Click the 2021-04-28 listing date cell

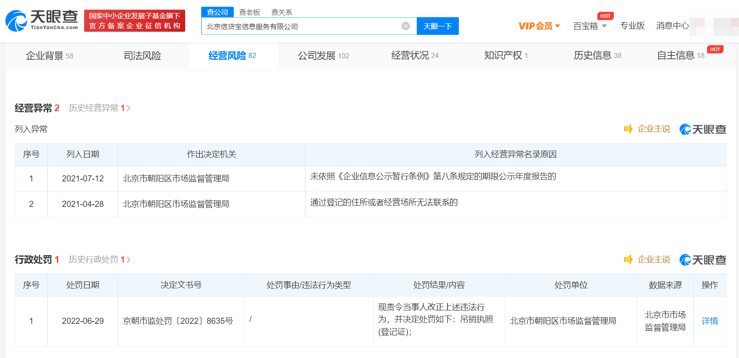(83, 204)
